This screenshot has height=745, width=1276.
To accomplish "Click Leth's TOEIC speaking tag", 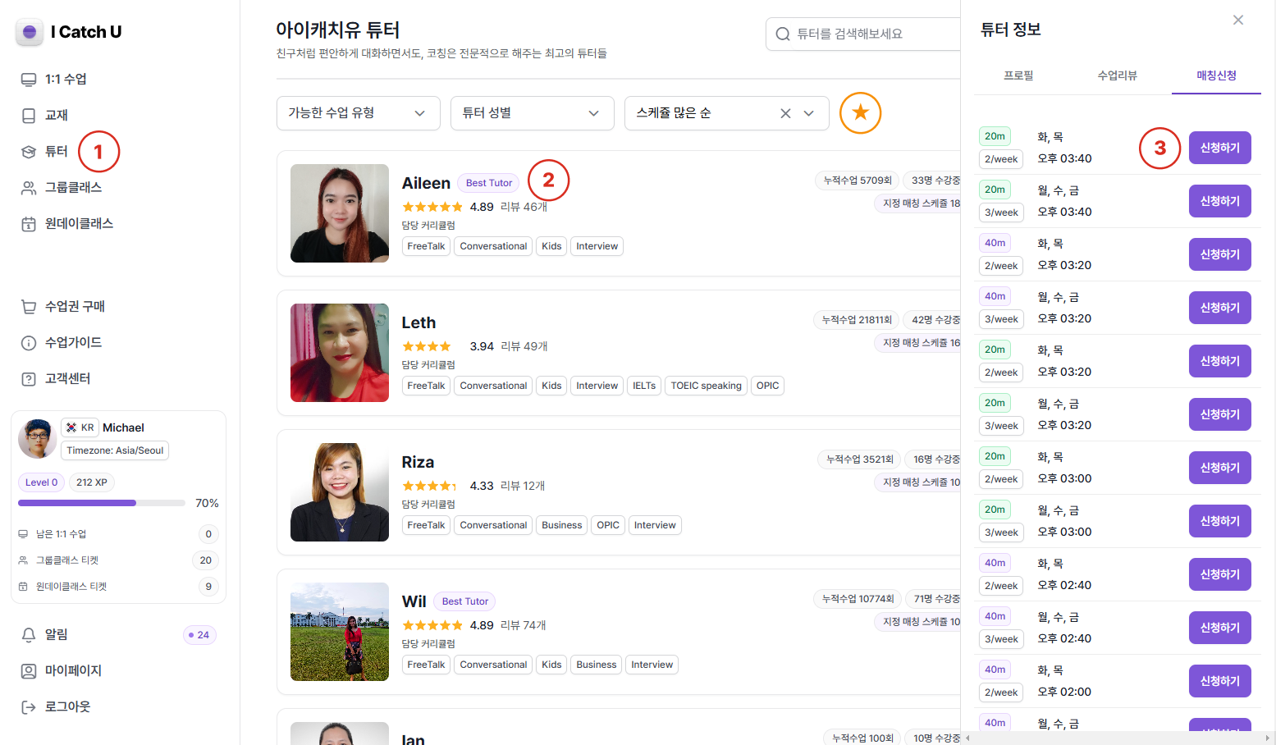I will pyautogui.click(x=706, y=386).
